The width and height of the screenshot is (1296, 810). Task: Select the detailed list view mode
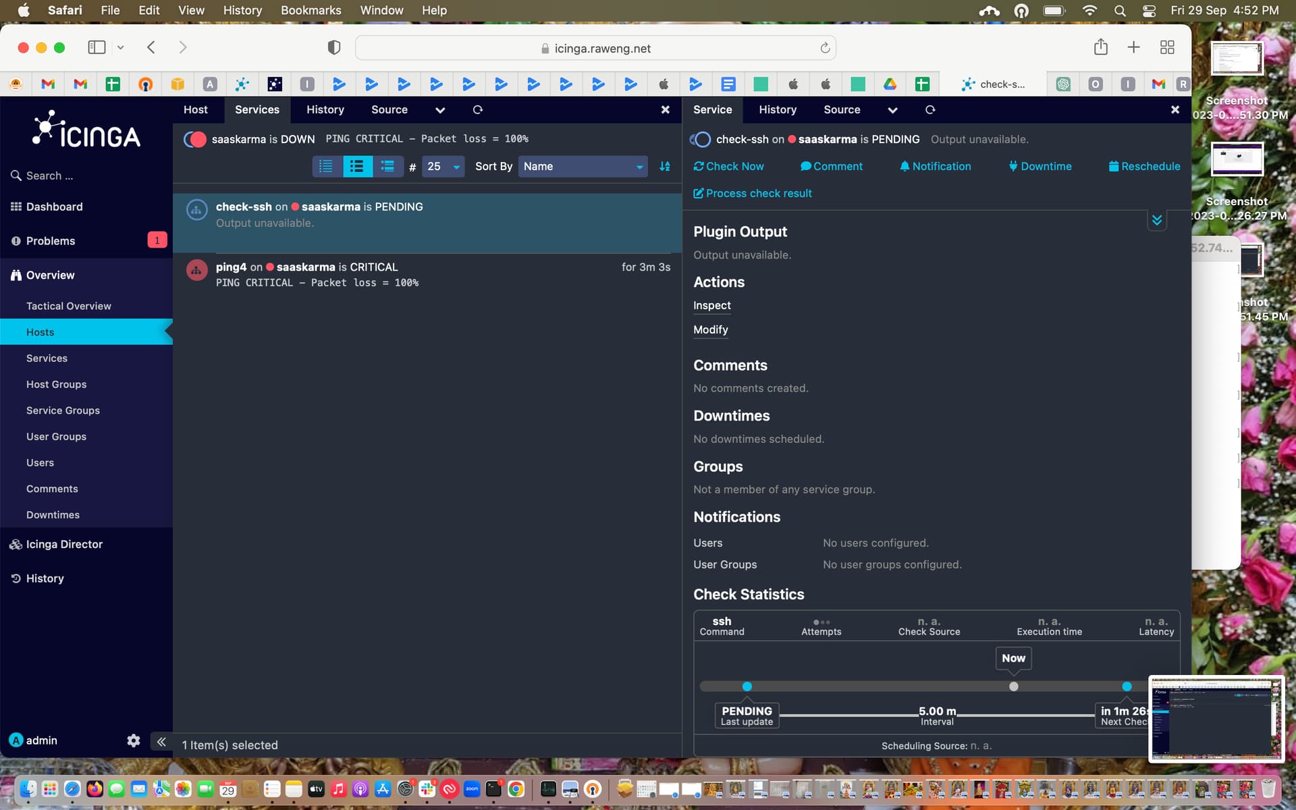coord(388,166)
